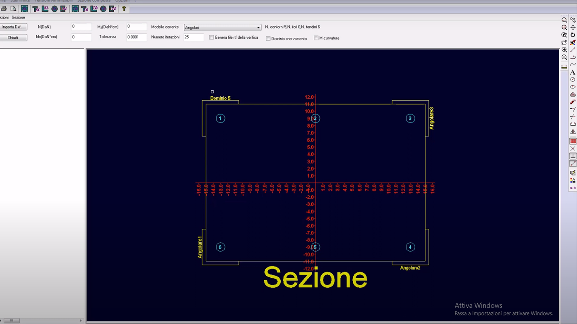Click the dynamite explode tool icon
This screenshot has width=577, height=324.
tap(573, 102)
